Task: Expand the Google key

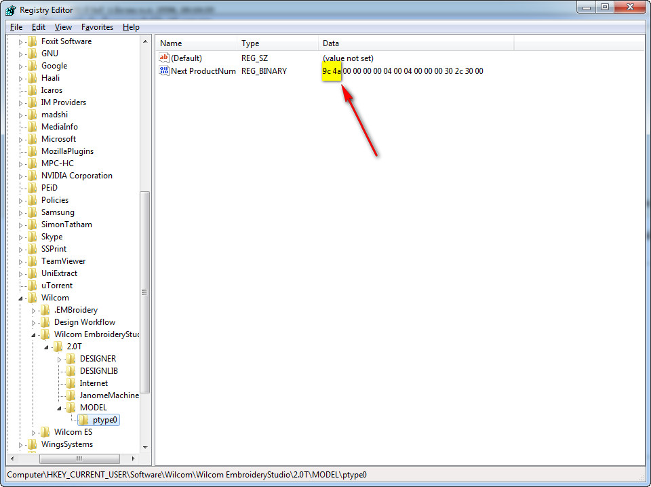Action: pos(20,66)
